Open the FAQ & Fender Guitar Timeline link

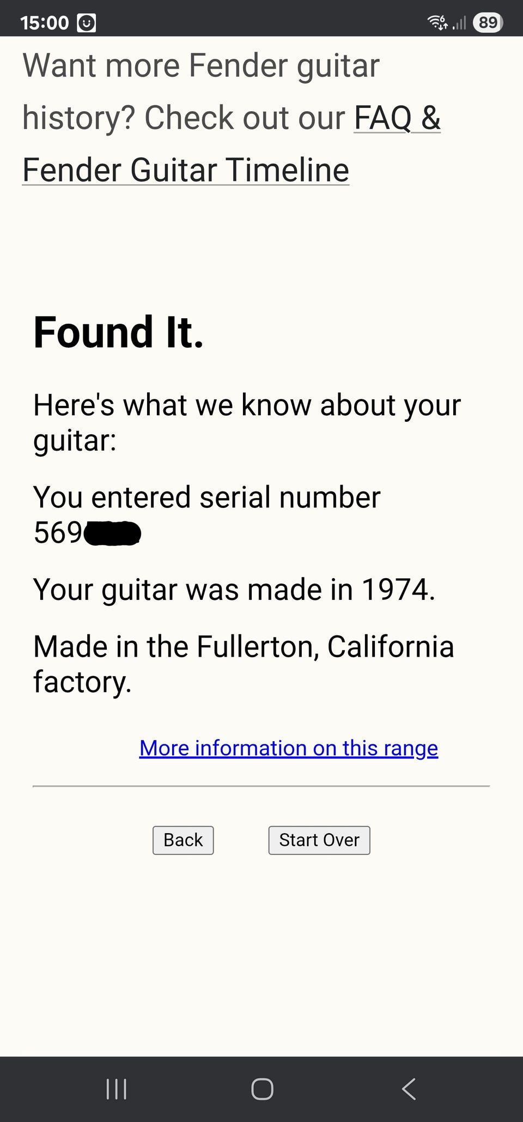[x=185, y=169]
